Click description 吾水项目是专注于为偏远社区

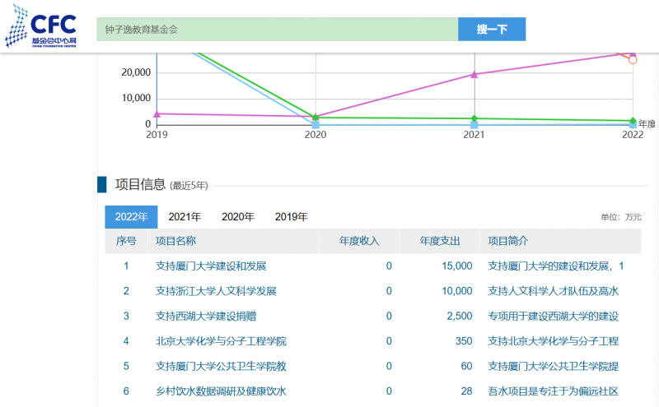click(553, 391)
